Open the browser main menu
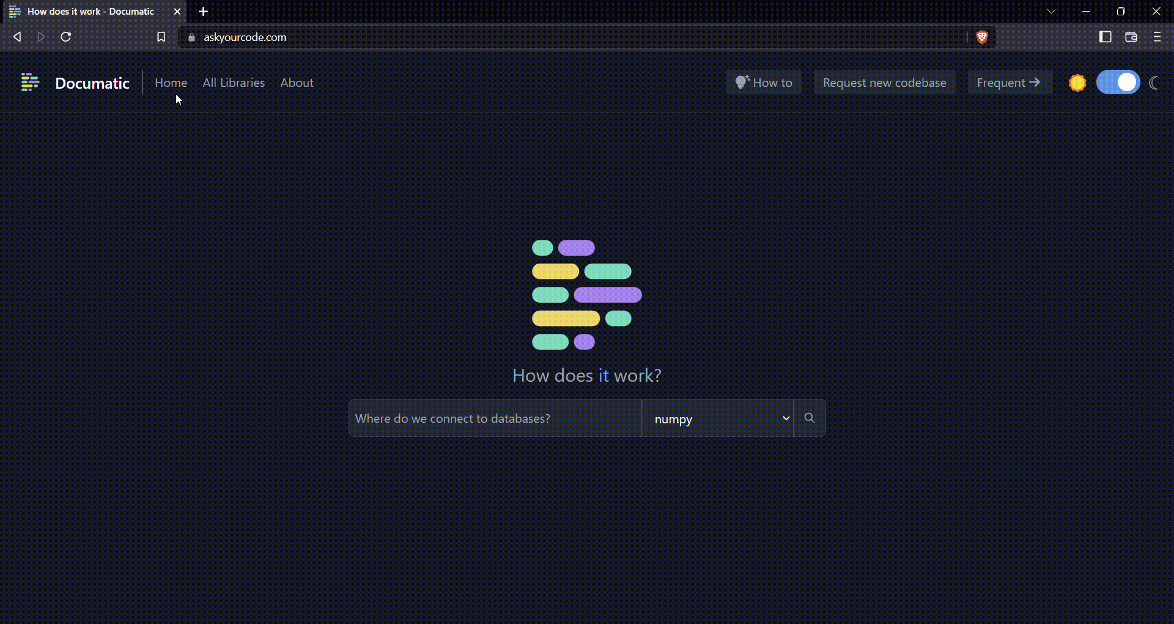This screenshot has width=1174, height=624. coord(1157,37)
